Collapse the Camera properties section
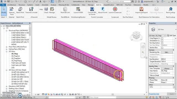 pos(173,50)
